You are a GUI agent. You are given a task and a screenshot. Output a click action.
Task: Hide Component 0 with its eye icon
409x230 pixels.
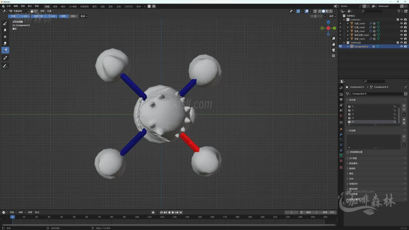point(401,47)
